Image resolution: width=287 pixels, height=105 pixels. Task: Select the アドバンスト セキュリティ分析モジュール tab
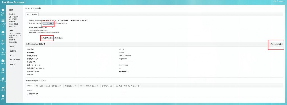(49, 86)
